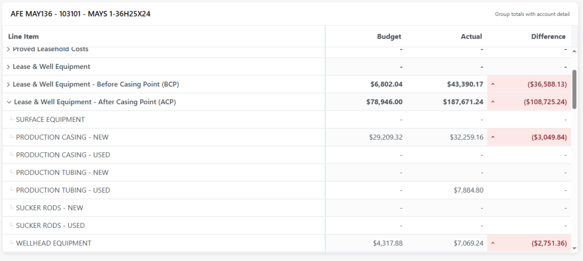583x261 pixels.
Task: Select the PRODUCTION TUBING - USED row
Action: (x=63, y=190)
